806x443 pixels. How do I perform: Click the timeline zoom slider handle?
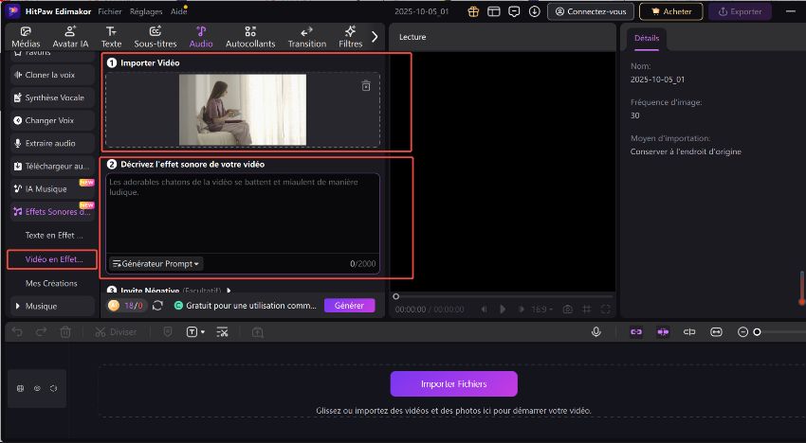pos(757,332)
